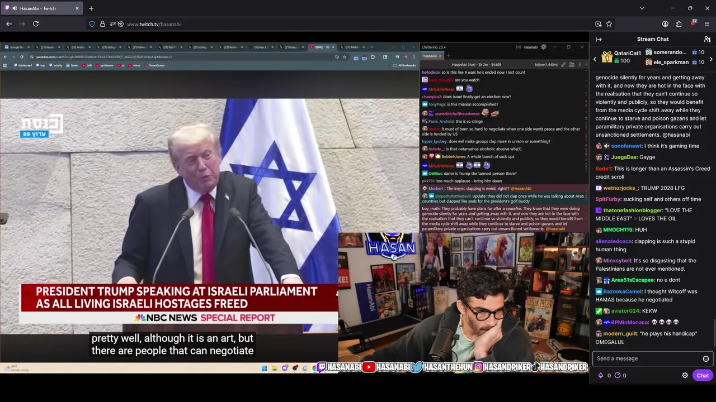716x402 pixels.
Task: Mute the tab via speaker icon
Action: (15, 8)
